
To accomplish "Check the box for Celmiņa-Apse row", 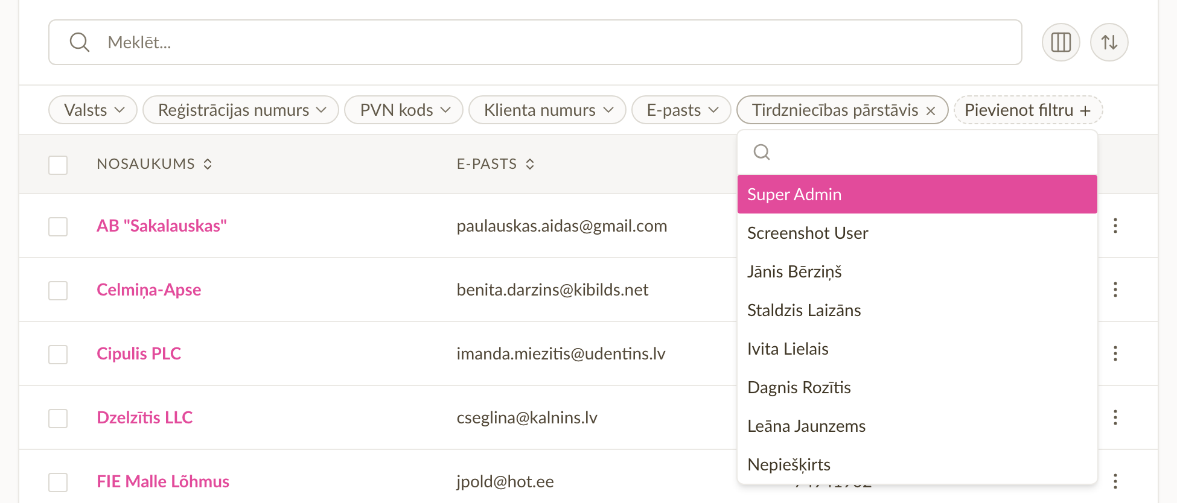I will (x=58, y=290).
